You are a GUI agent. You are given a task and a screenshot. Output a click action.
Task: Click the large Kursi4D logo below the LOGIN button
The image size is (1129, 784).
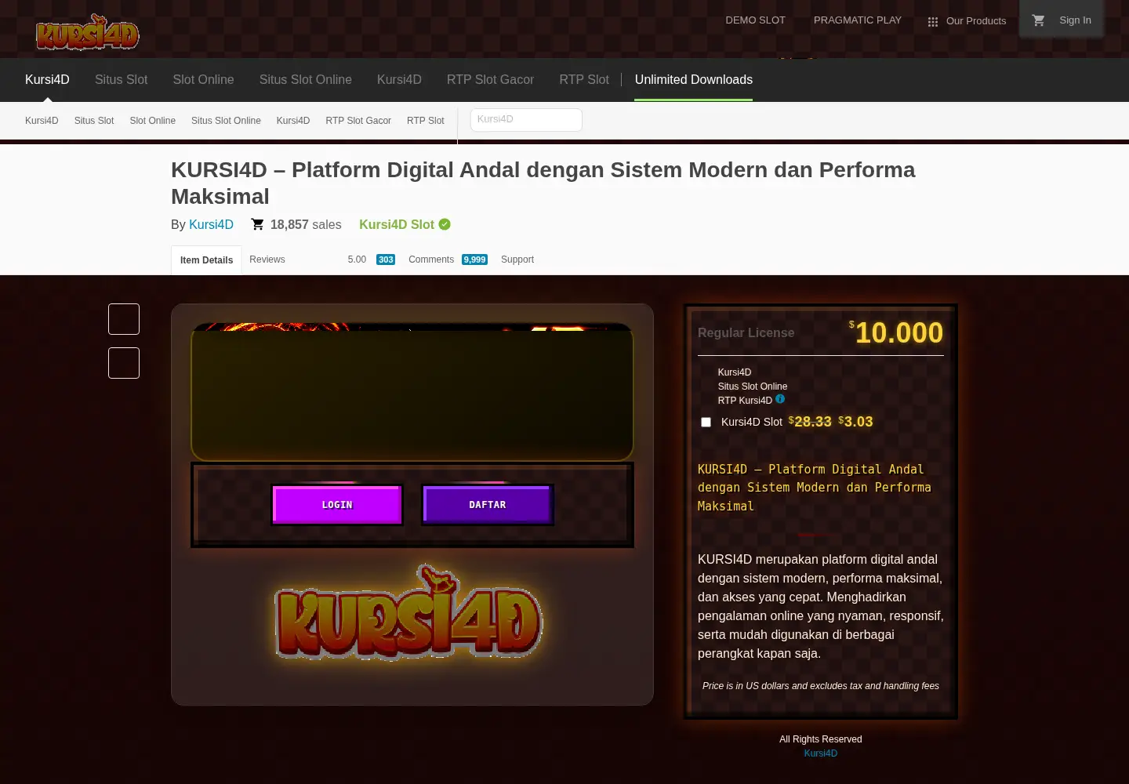coord(408,612)
